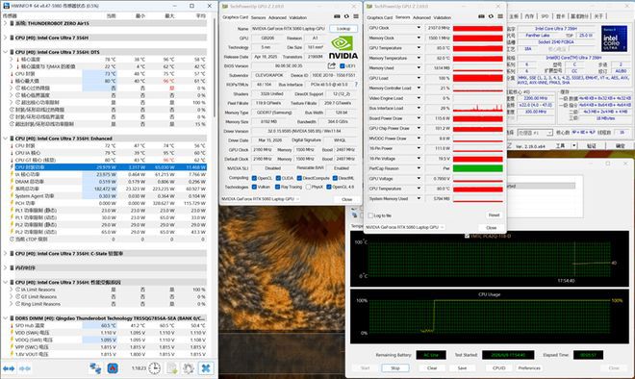Click refresh icon in left GPU-Z window
635x379 pixels.
(x=346, y=16)
